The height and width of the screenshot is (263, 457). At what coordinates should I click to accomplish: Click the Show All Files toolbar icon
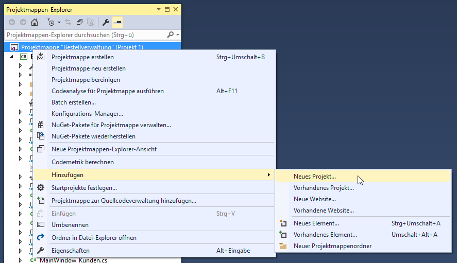[91, 22]
